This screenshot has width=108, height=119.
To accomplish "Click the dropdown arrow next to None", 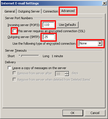I will (x=100, y=43).
